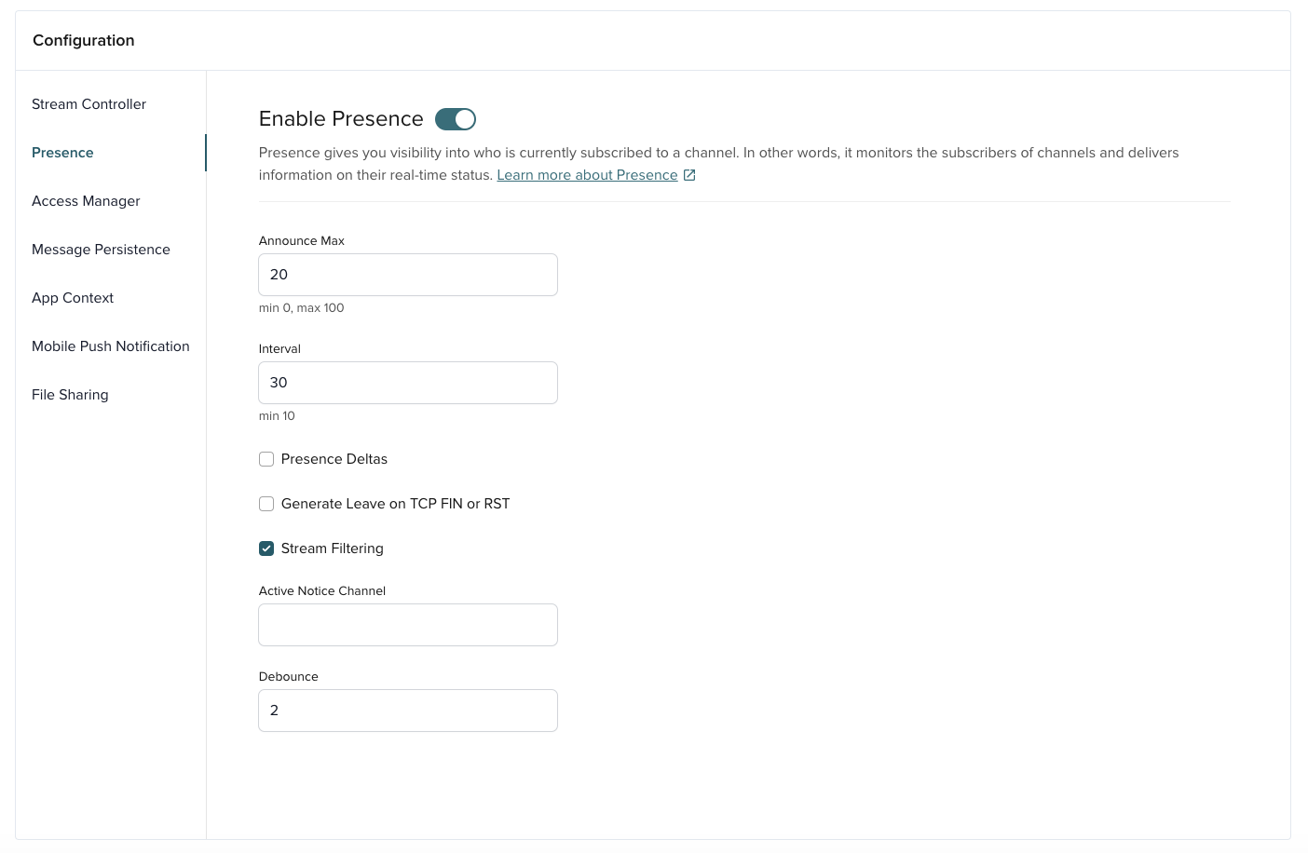The height and width of the screenshot is (853, 1308).
Task: Switch to Message Persistence section
Action: 101,250
